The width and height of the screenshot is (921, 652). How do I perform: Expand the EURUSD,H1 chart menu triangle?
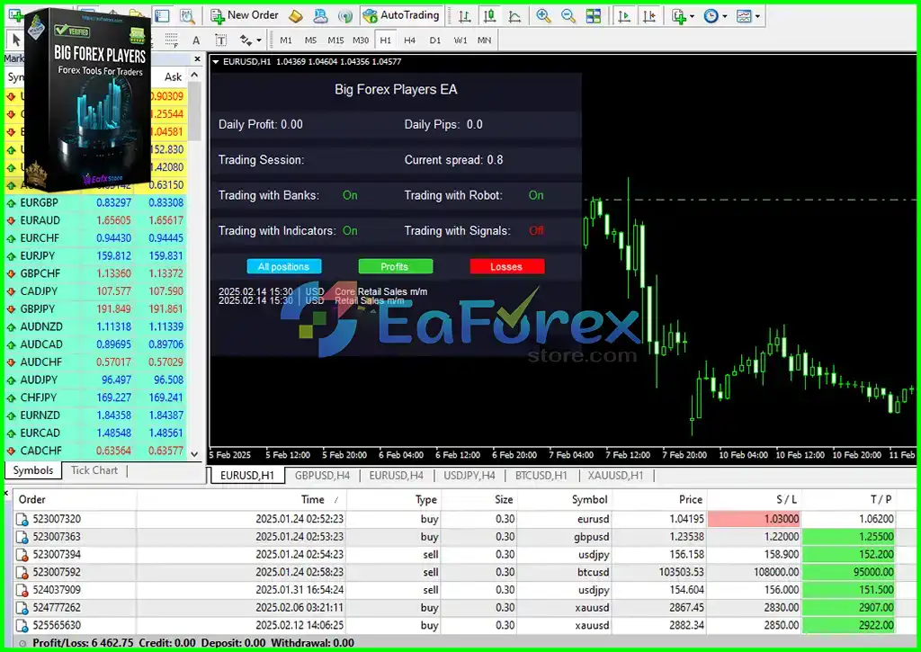click(216, 62)
